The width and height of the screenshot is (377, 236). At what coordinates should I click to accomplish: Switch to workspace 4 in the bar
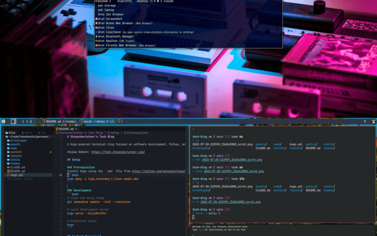click(x=31, y=121)
